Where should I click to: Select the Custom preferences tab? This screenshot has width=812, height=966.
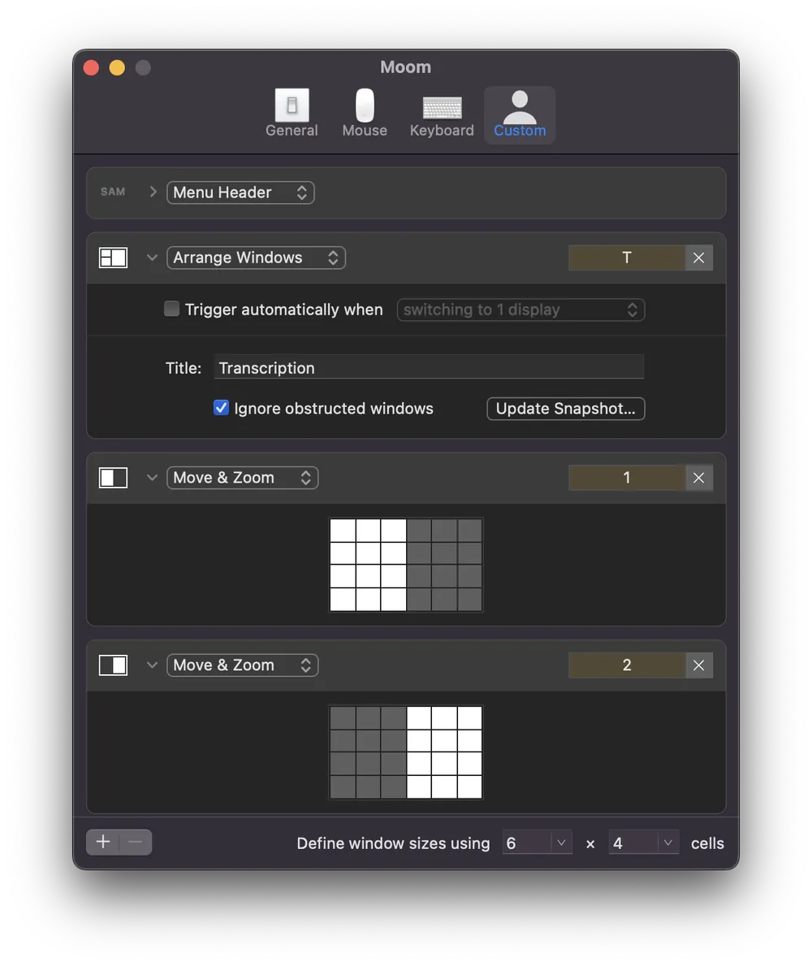pos(520,114)
